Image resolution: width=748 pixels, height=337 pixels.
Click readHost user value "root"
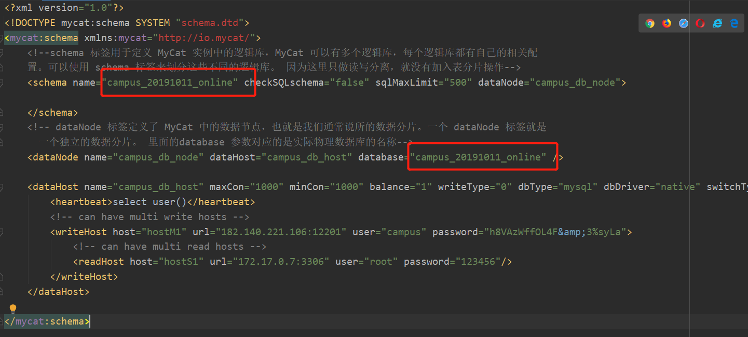(381, 262)
